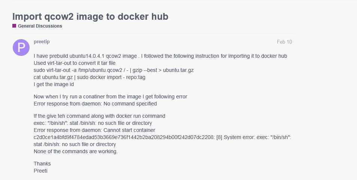Screen dimensions: 357x180
Task: Click the 'Preeti' signature text
Action: click(40, 171)
